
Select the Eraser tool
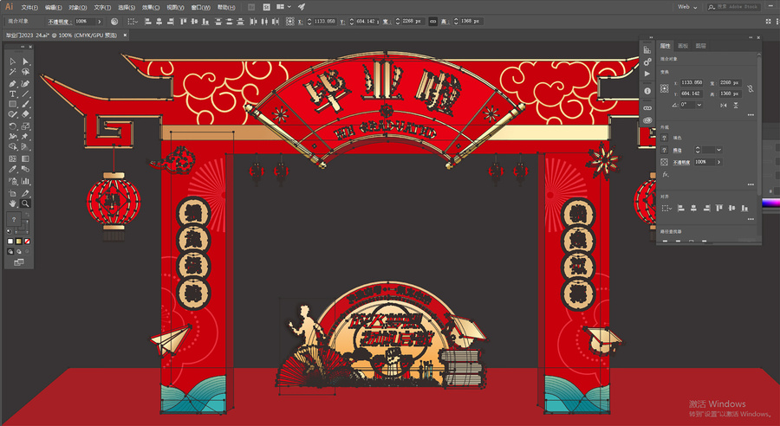pyautogui.click(x=25, y=115)
